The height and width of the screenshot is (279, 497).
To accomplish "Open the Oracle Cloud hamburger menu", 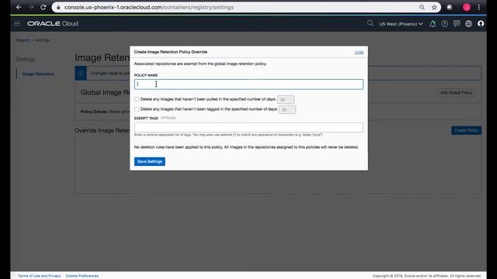I will (x=17, y=23).
